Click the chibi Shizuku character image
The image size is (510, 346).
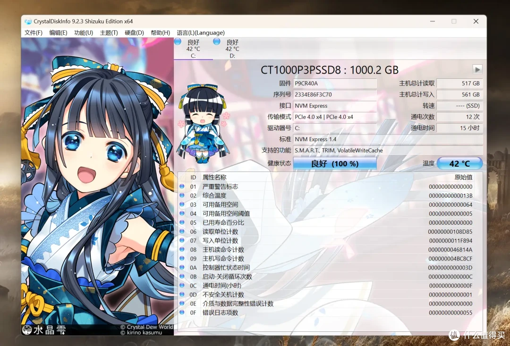pos(203,124)
